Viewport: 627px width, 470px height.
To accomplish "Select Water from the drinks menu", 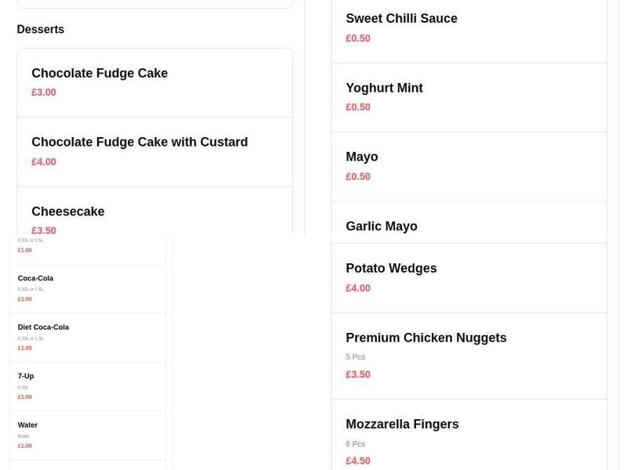I will (27, 425).
